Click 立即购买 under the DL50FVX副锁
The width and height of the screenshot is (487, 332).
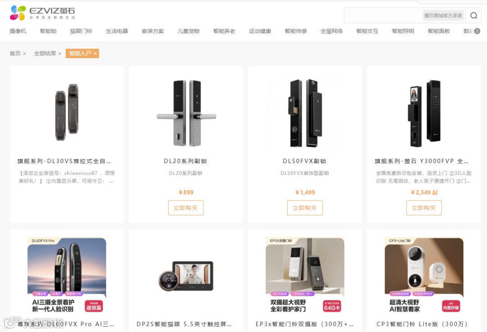pyautogui.click(x=305, y=208)
